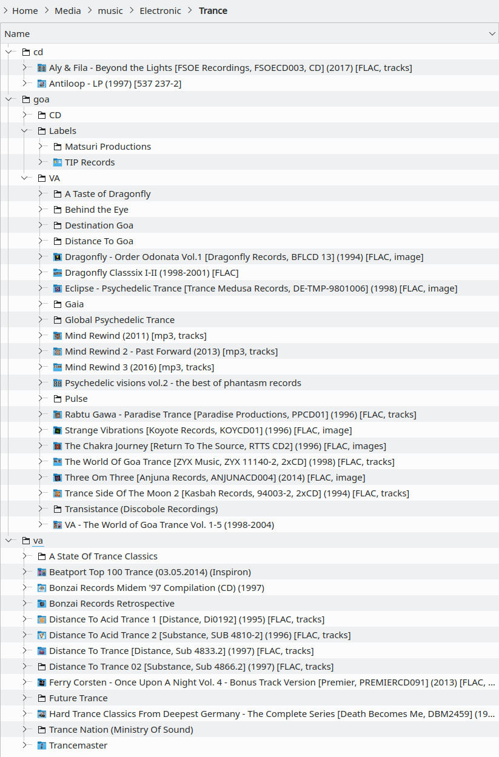
Task: Click the Distance To Trance 02 folder icon
Action: coord(42,667)
